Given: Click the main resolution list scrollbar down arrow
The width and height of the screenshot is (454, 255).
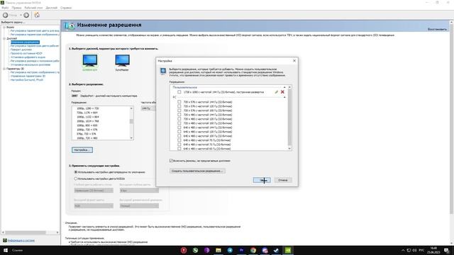Looking at the screenshot, I should [131, 138].
